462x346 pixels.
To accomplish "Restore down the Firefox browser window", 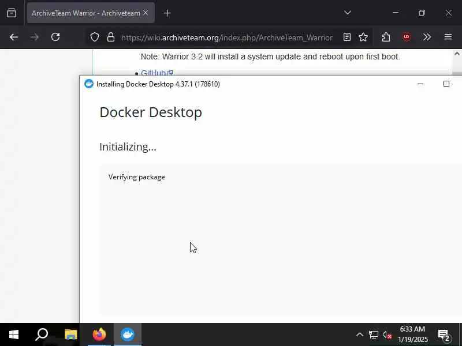I will (x=422, y=13).
